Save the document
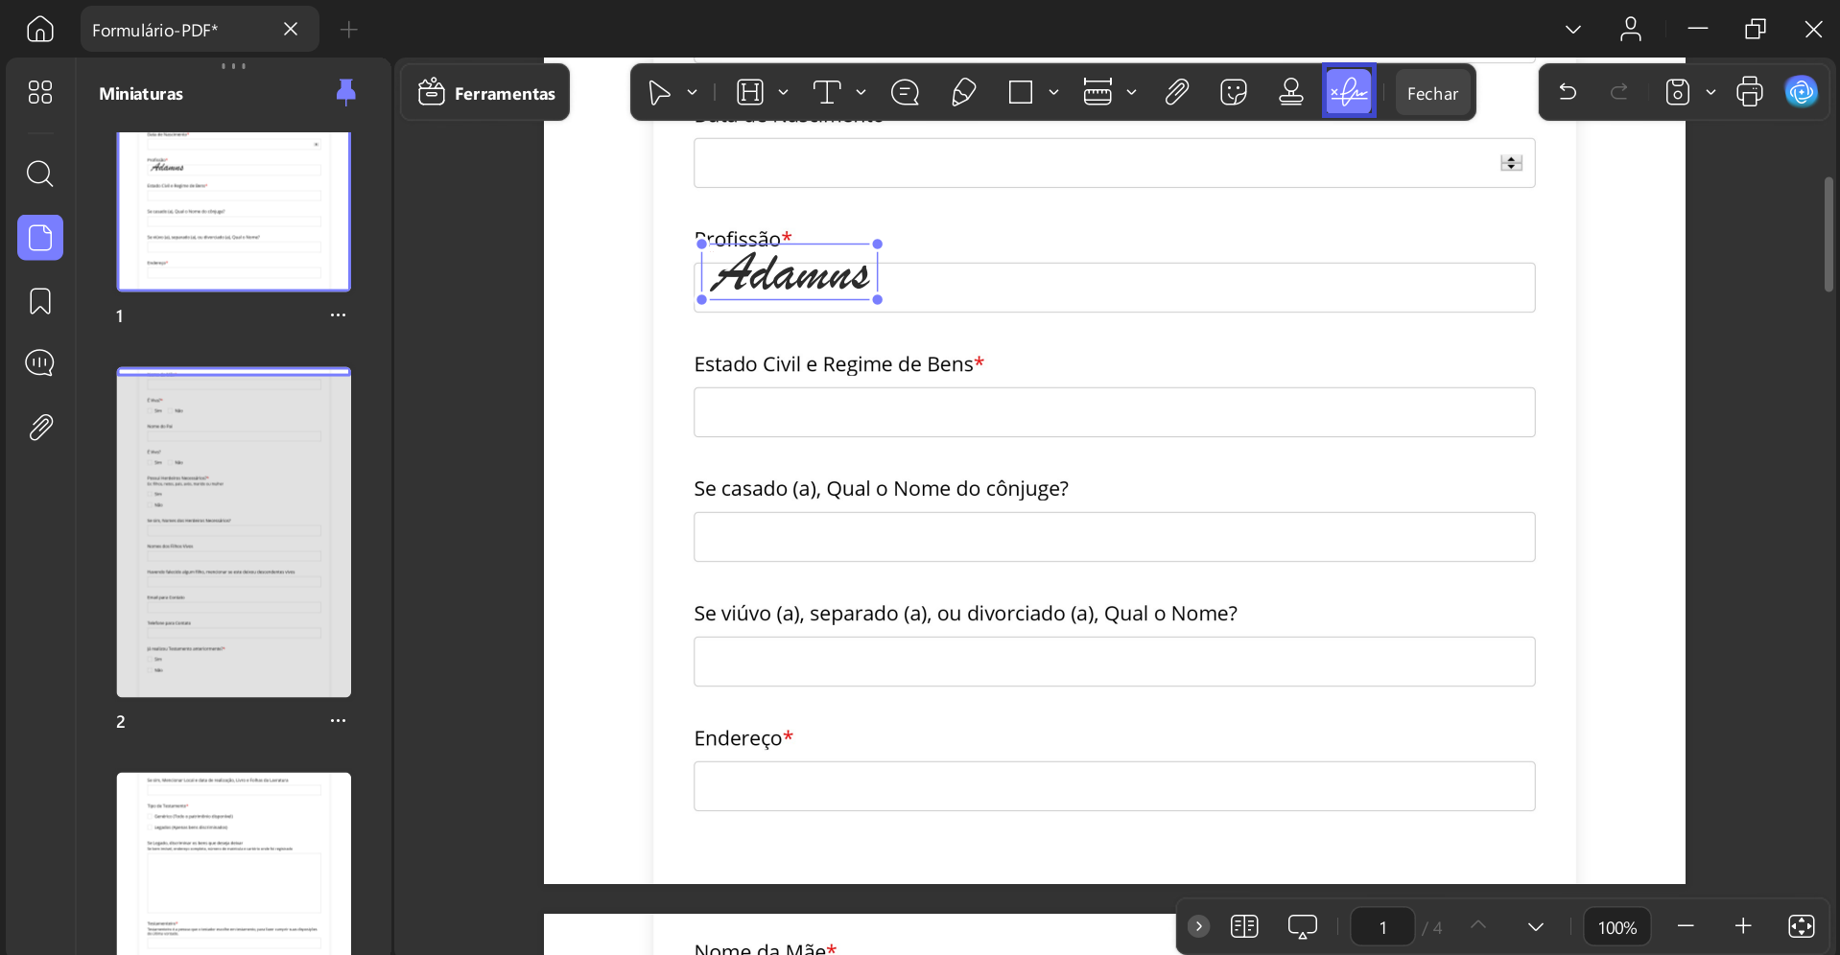 coord(1677,92)
